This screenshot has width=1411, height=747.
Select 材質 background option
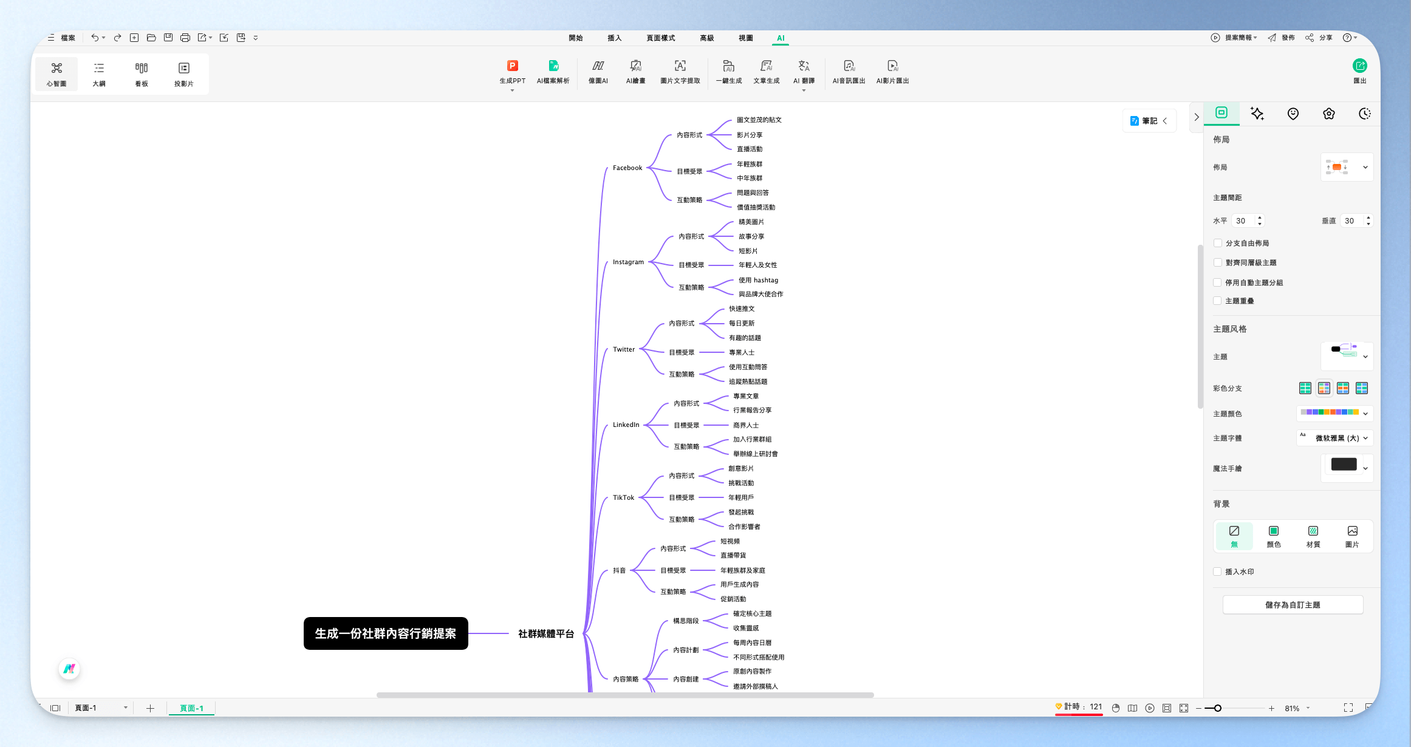tap(1313, 536)
